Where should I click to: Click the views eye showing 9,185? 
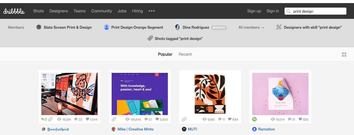pyautogui.click(x=205, y=119)
